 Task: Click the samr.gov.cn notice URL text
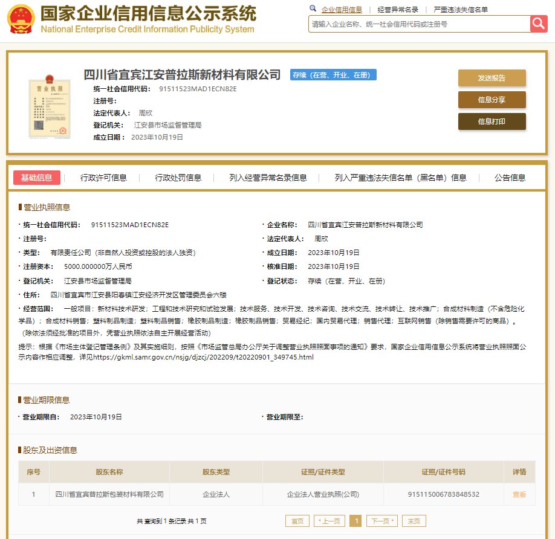click(x=204, y=357)
